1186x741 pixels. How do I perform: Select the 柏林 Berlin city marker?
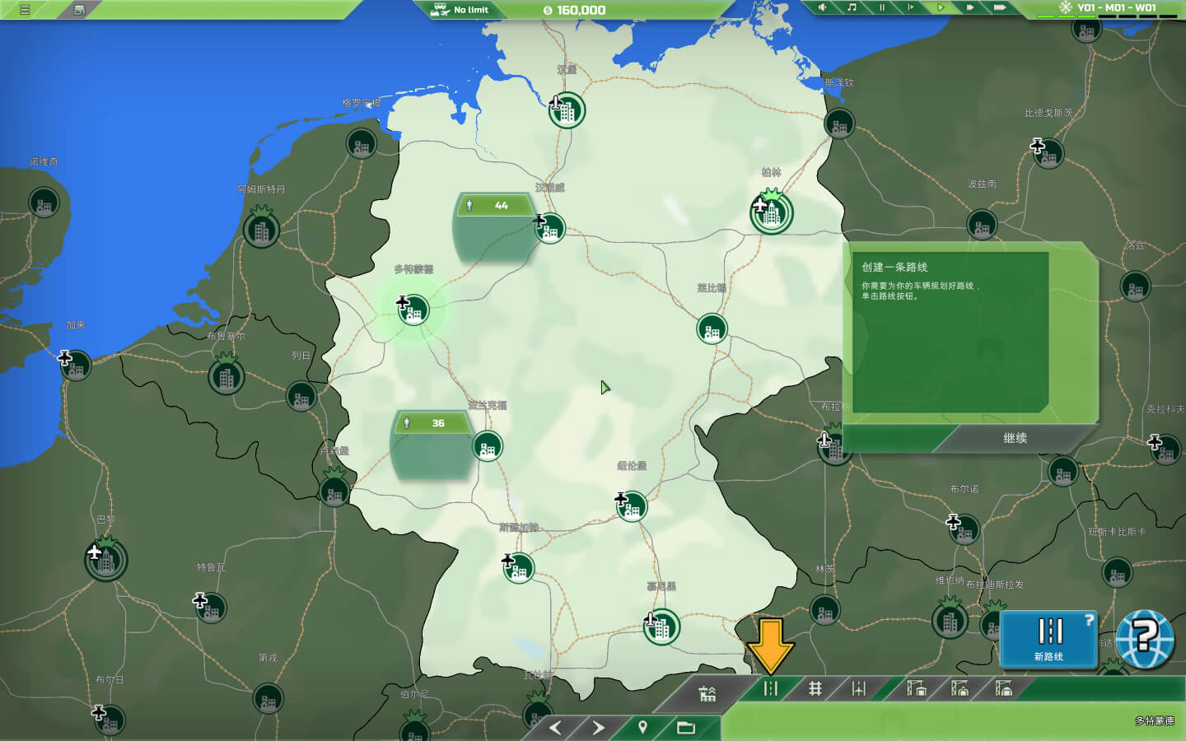click(x=772, y=213)
